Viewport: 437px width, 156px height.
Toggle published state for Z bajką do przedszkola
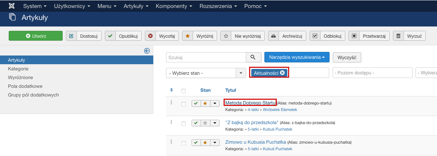tap(196, 123)
